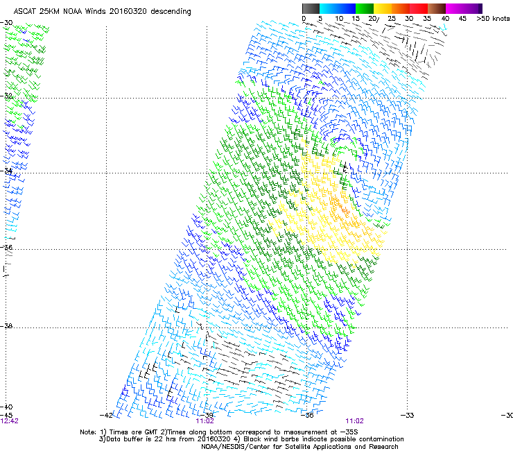Click the 'Data buffer is 22 hrs' note line
Image resolution: width=513 pixels, height=451 pixels.
tap(251, 439)
